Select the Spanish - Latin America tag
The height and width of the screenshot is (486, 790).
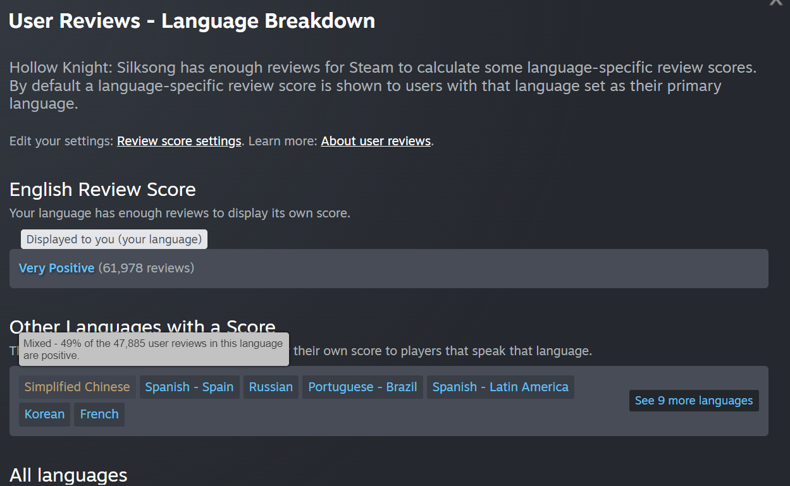coord(500,387)
